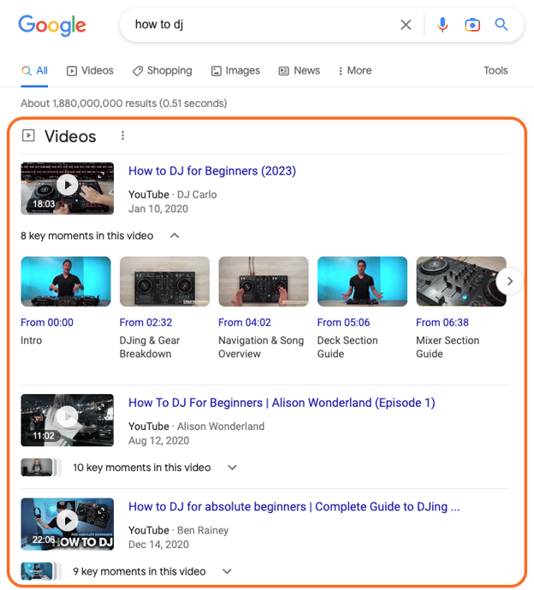Click the 'Aug 12, 2020' date text

click(x=159, y=440)
